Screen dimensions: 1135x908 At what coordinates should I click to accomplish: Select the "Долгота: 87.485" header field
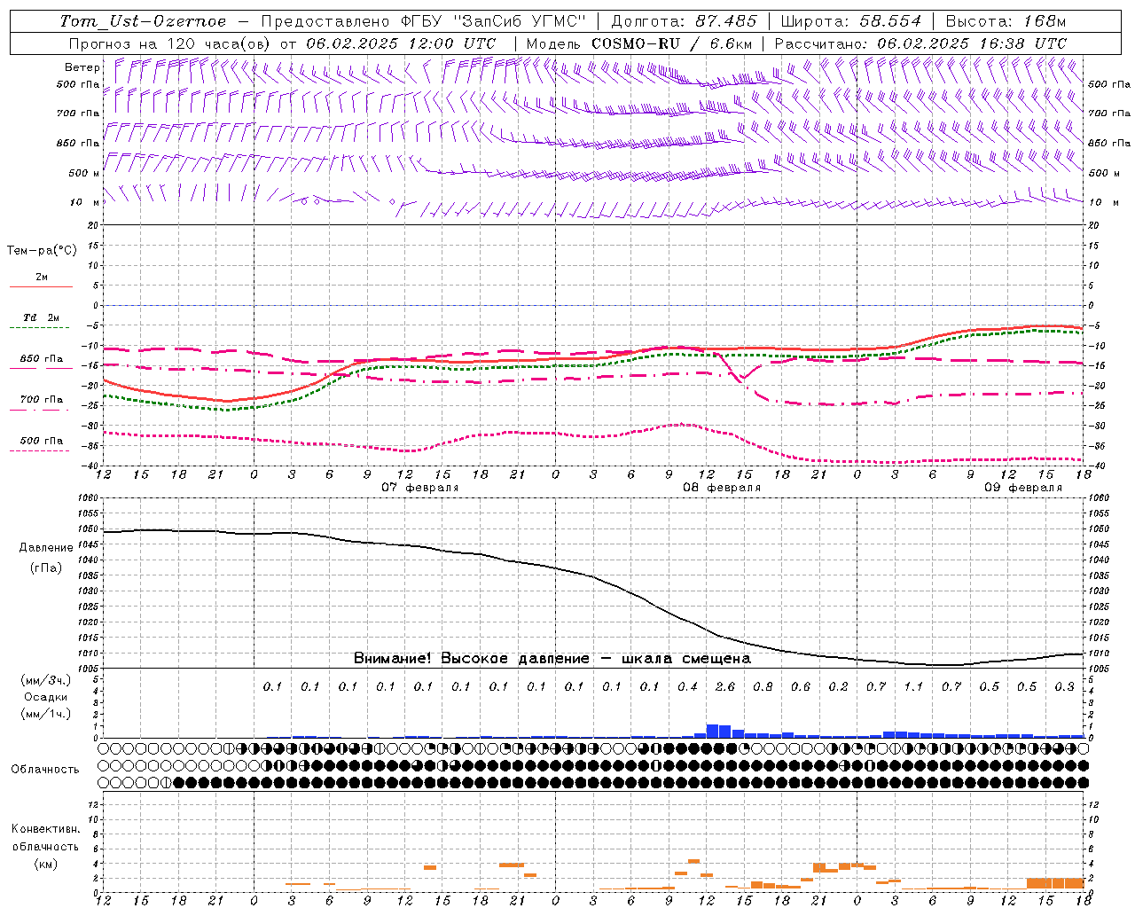[x=684, y=21]
